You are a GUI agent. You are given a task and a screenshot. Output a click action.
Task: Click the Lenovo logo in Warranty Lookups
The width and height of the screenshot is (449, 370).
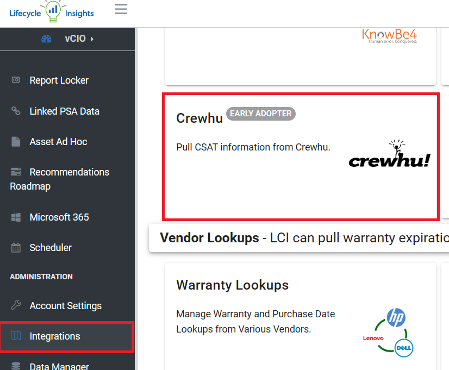click(373, 338)
